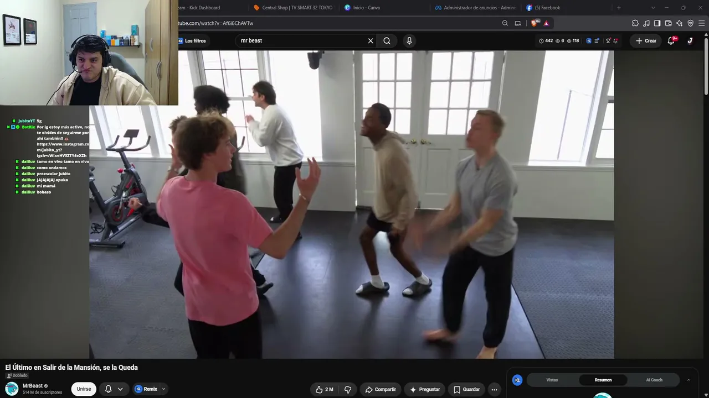Clear the 'mr beast' search text
The width and height of the screenshot is (709, 398).
(x=371, y=40)
